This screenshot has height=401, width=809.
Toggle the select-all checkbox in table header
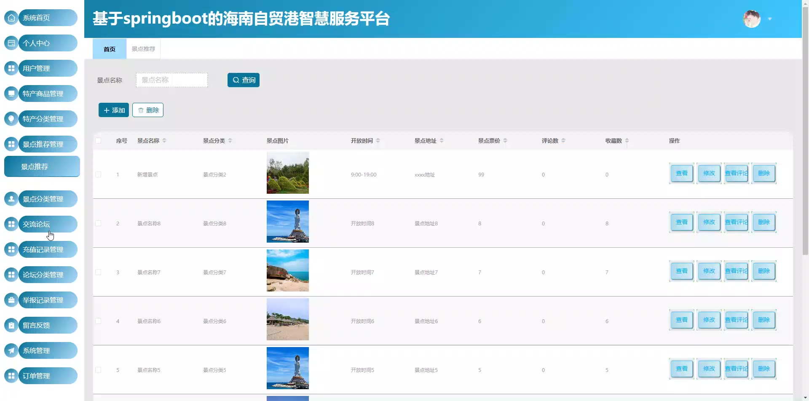click(98, 141)
